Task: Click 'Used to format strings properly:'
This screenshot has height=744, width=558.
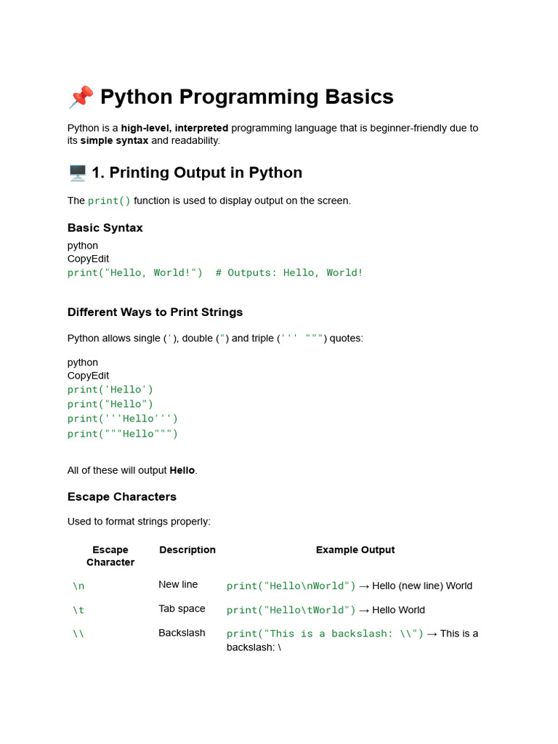Action: [139, 522]
